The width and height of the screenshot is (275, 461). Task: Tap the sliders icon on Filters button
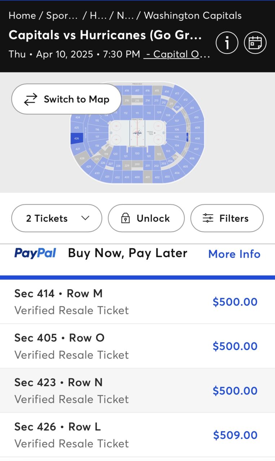(208, 218)
